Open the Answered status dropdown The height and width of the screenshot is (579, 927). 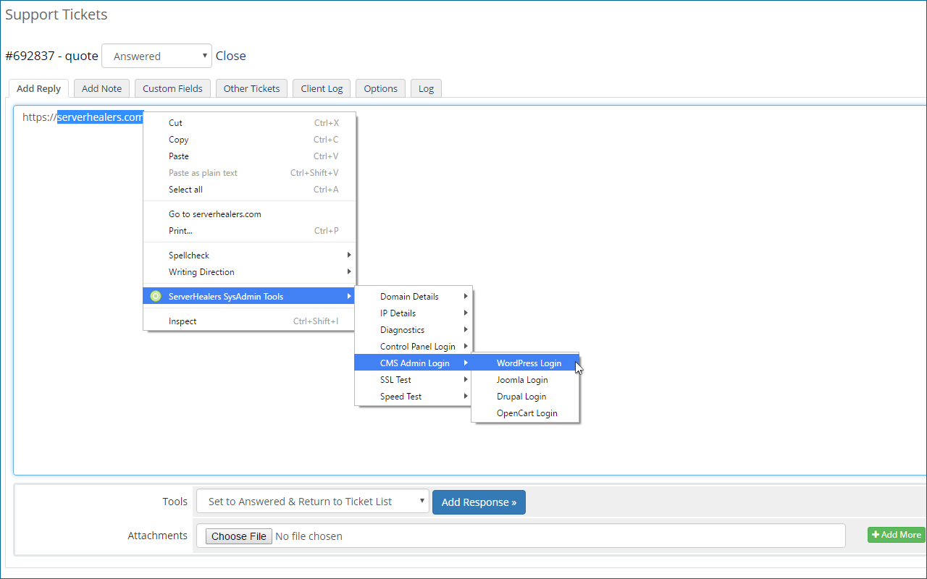tap(156, 56)
